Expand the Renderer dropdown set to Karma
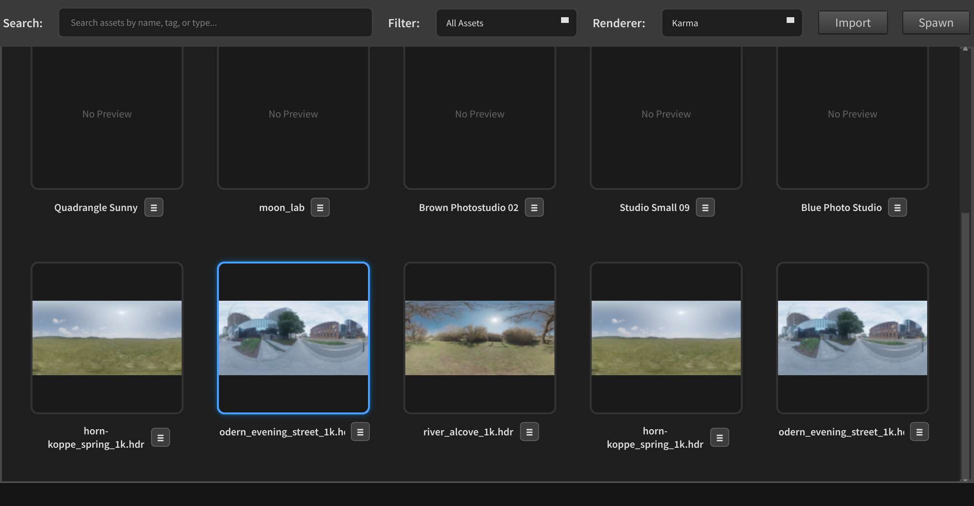The height and width of the screenshot is (506, 974). (732, 22)
